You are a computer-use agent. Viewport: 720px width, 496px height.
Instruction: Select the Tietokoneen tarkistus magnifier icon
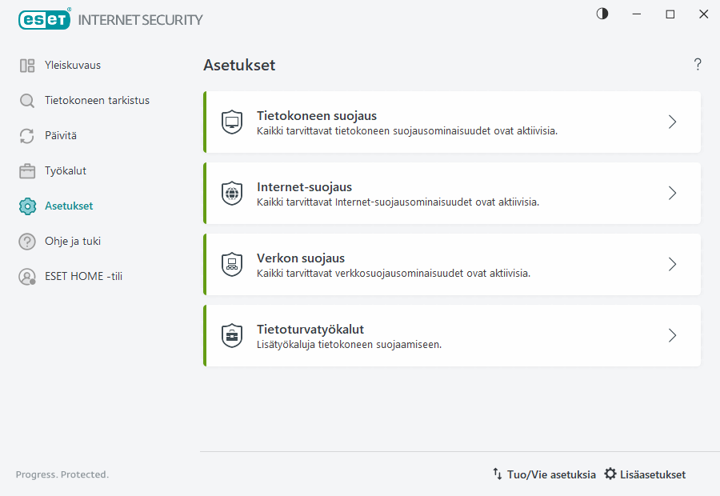tap(27, 100)
